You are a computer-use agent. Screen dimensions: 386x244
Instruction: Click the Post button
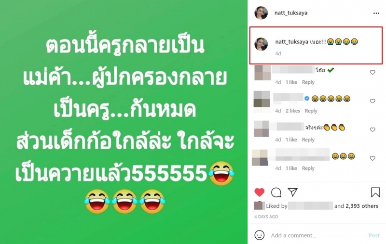point(374,235)
